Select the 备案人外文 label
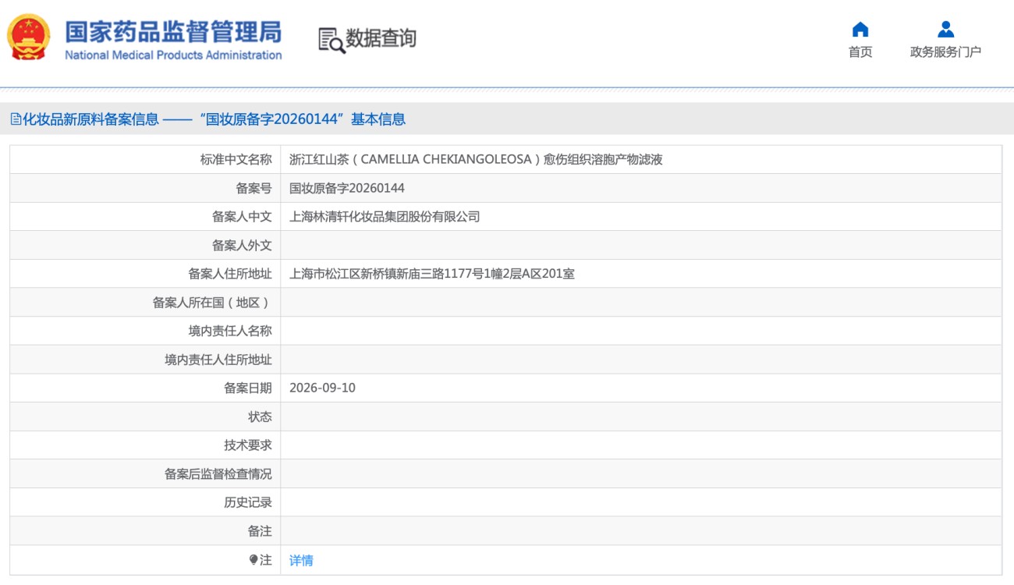 pyautogui.click(x=243, y=245)
